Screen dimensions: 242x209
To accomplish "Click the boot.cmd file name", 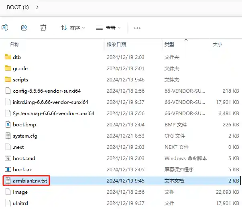I will pyautogui.click(x=24, y=158).
